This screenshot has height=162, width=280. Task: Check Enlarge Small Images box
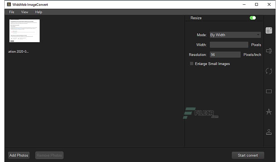(192, 64)
